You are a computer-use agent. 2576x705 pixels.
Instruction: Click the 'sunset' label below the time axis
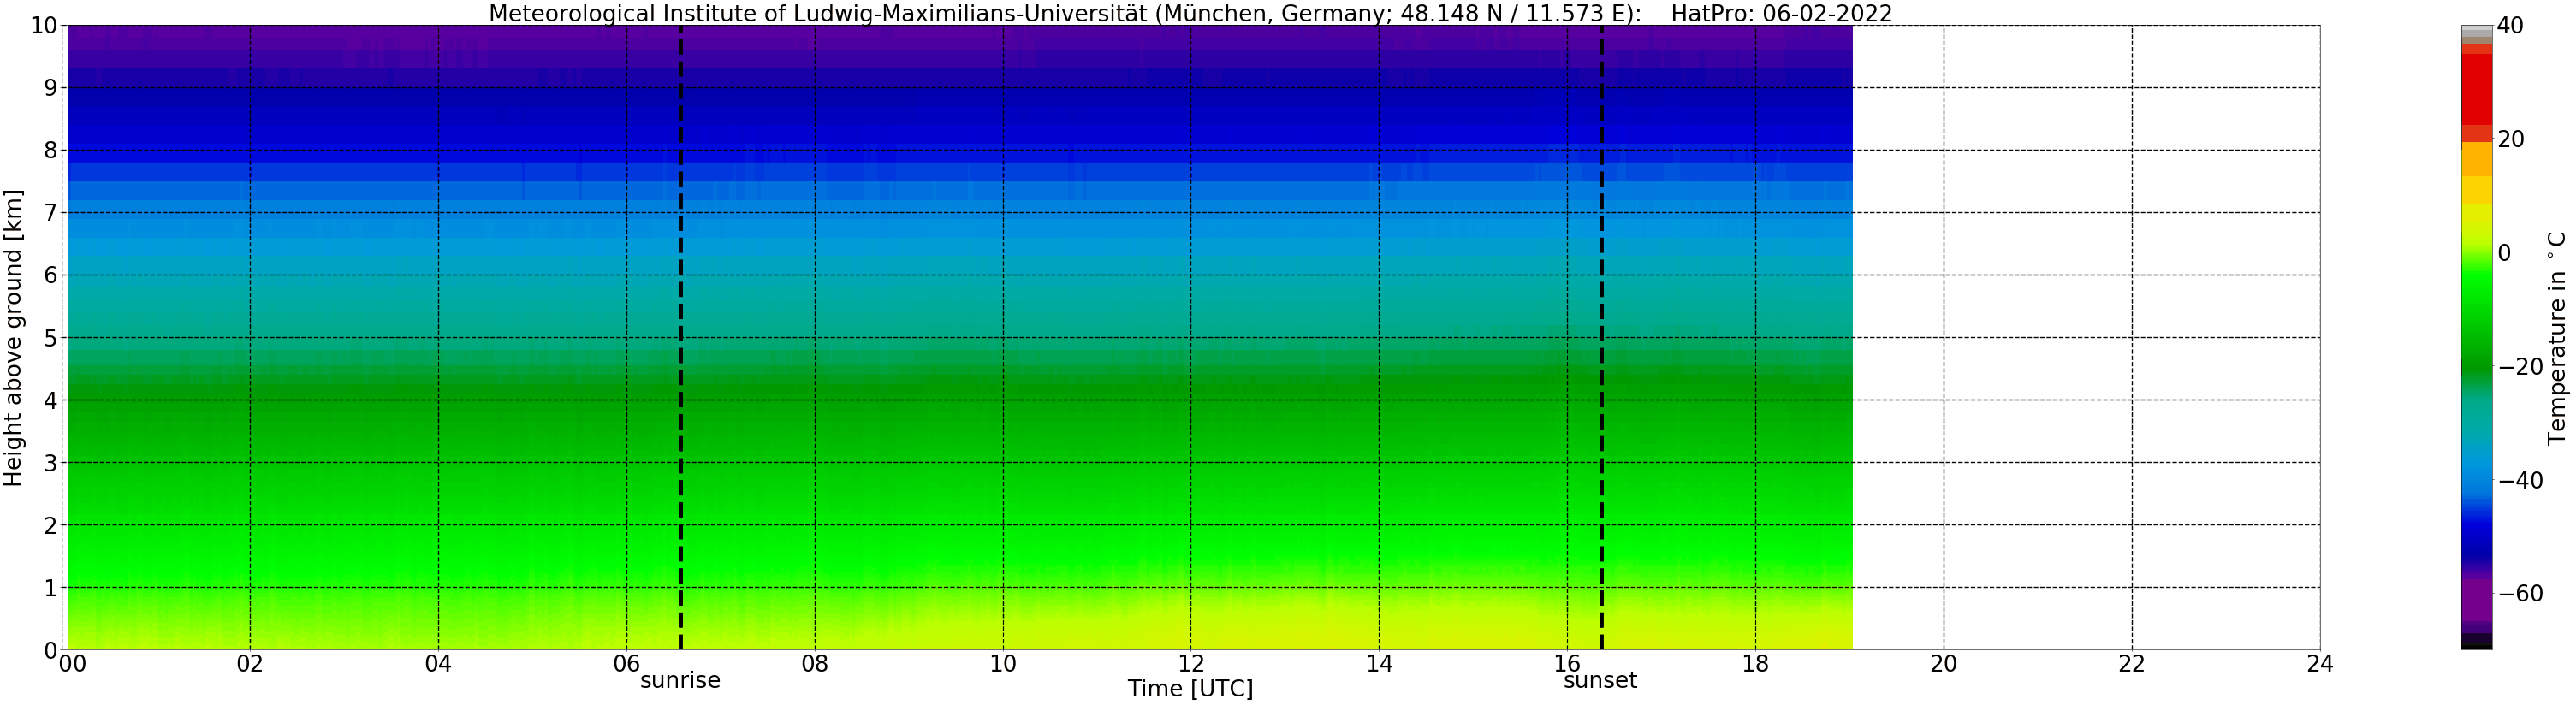pos(1600,681)
